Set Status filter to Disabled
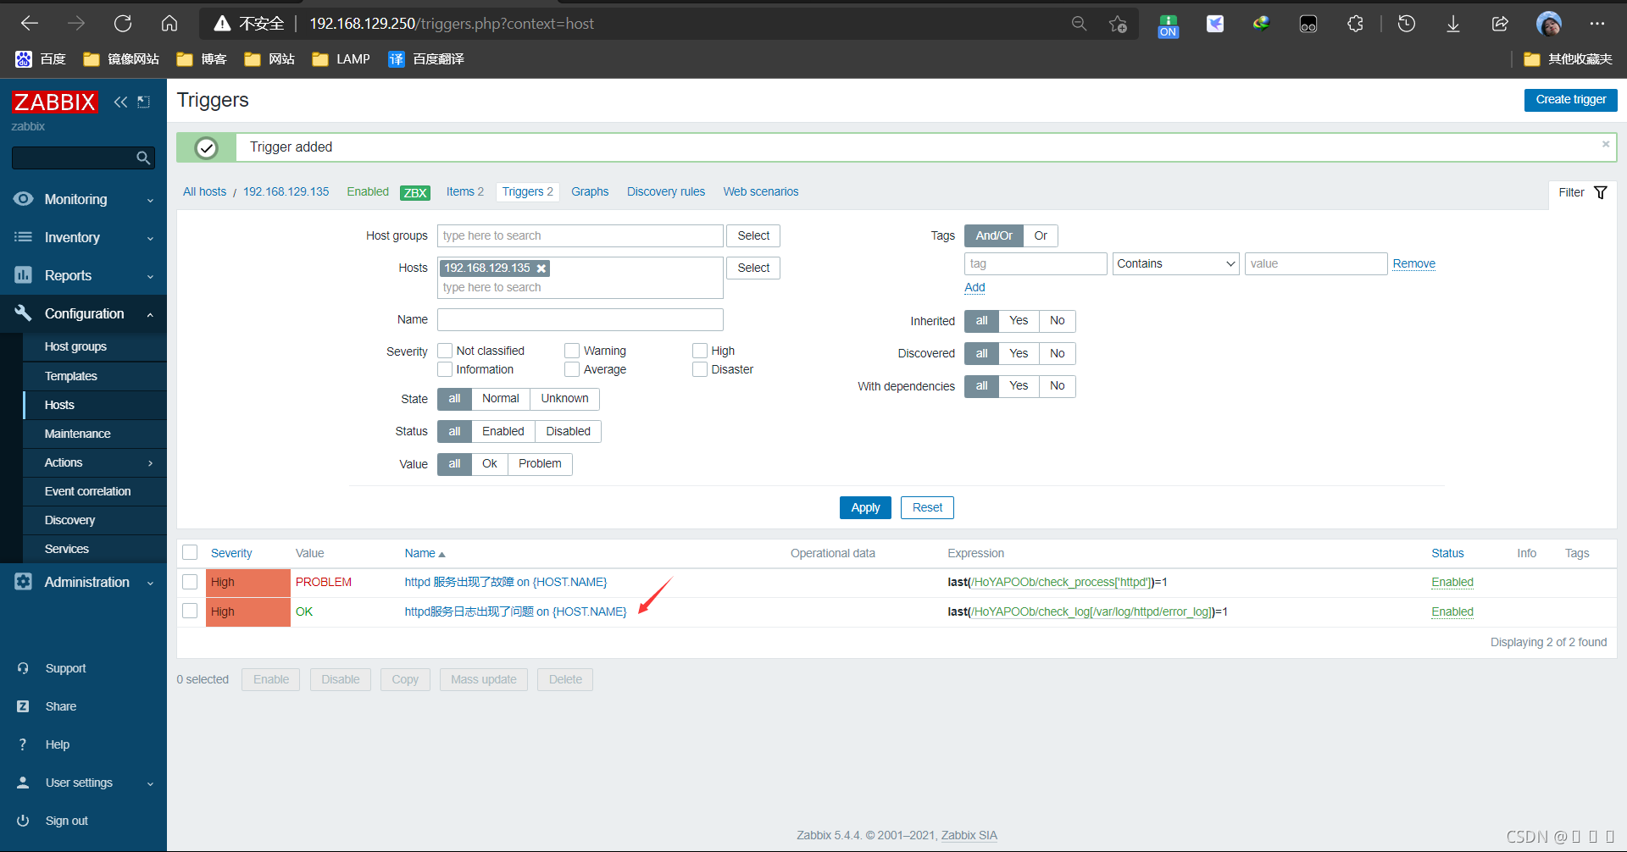The image size is (1627, 852). coord(568,431)
